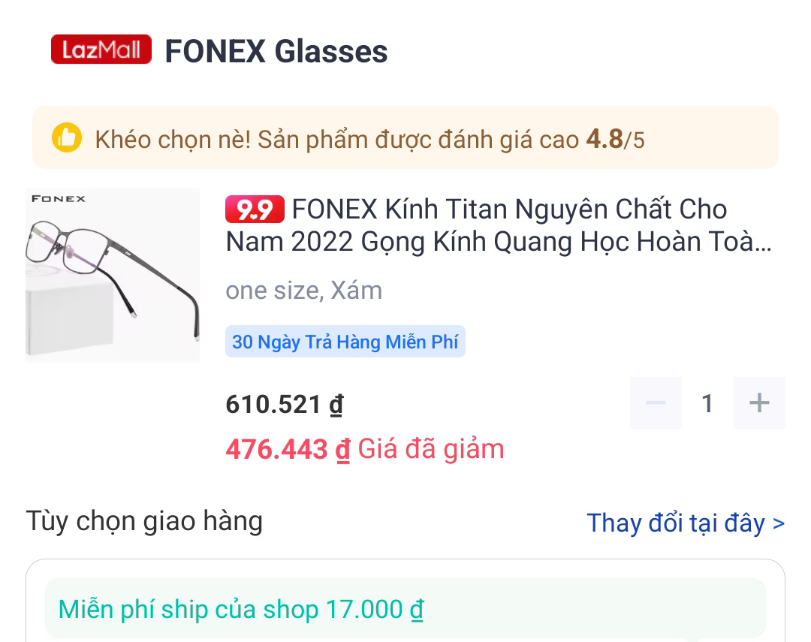Tap the Tùy chọn giao hàng heading
The width and height of the screenshot is (811, 642).
pos(144,521)
